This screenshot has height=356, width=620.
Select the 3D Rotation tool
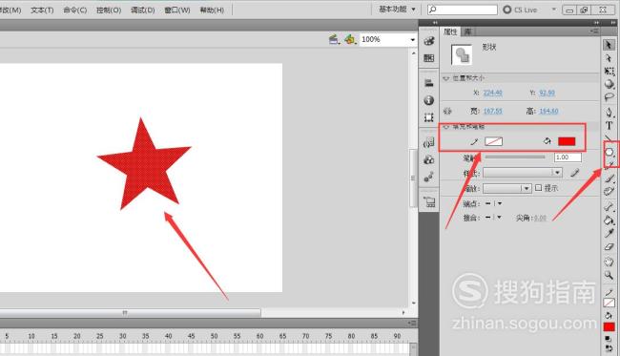coord(609,84)
